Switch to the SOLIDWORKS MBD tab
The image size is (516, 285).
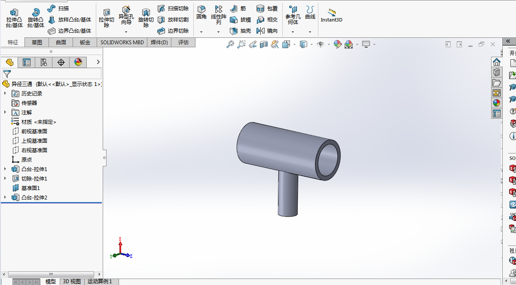click(x=122, y=42)
